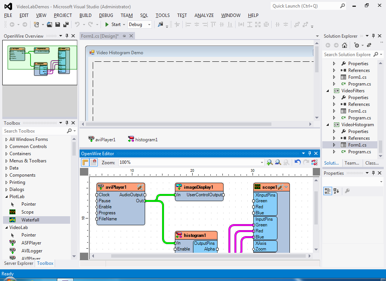Click the Open File icon in the toolbar
The width and height of the screenshot is (386, 281).
click(49, 24)
